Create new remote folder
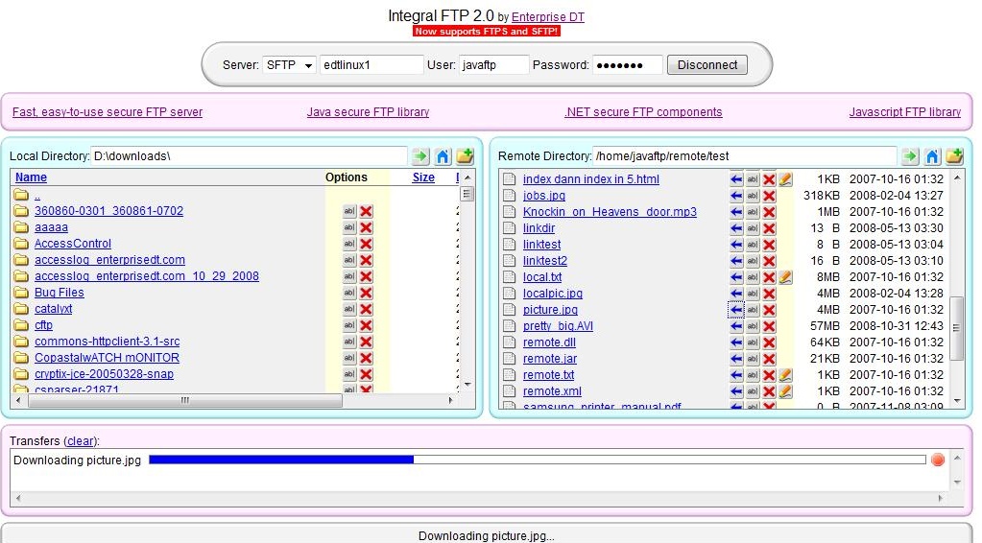 pos(954,155)
